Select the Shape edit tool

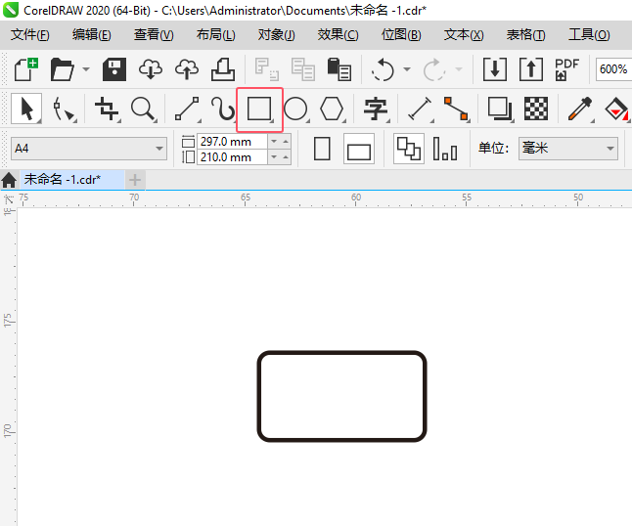[64, 109]
